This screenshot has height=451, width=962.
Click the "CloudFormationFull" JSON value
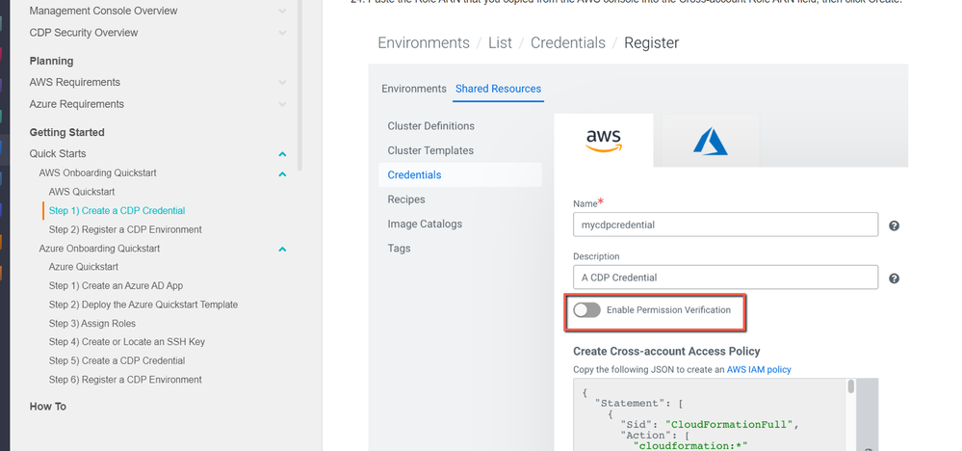click(x=731, y=425)
